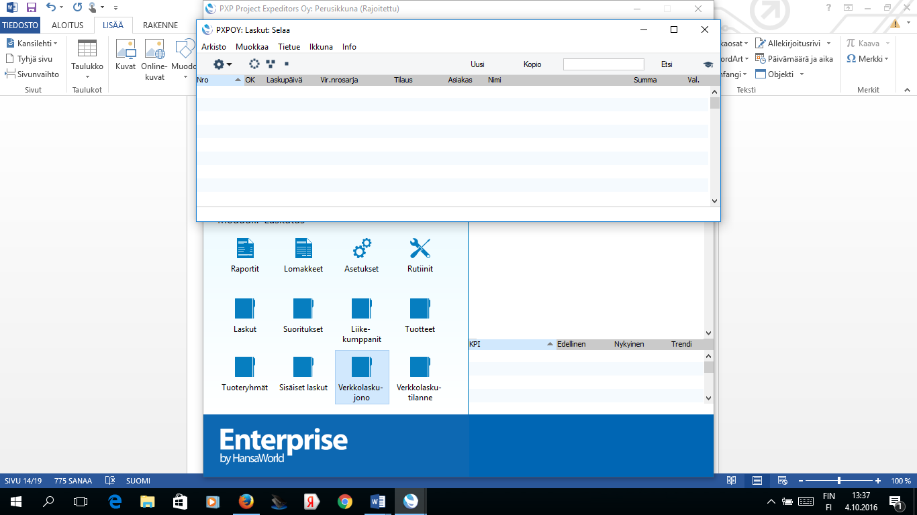Viewport: 917px width, 515px height.
Task: Click zoom-out minus in Word status bar
Action: tap(800, 481)
